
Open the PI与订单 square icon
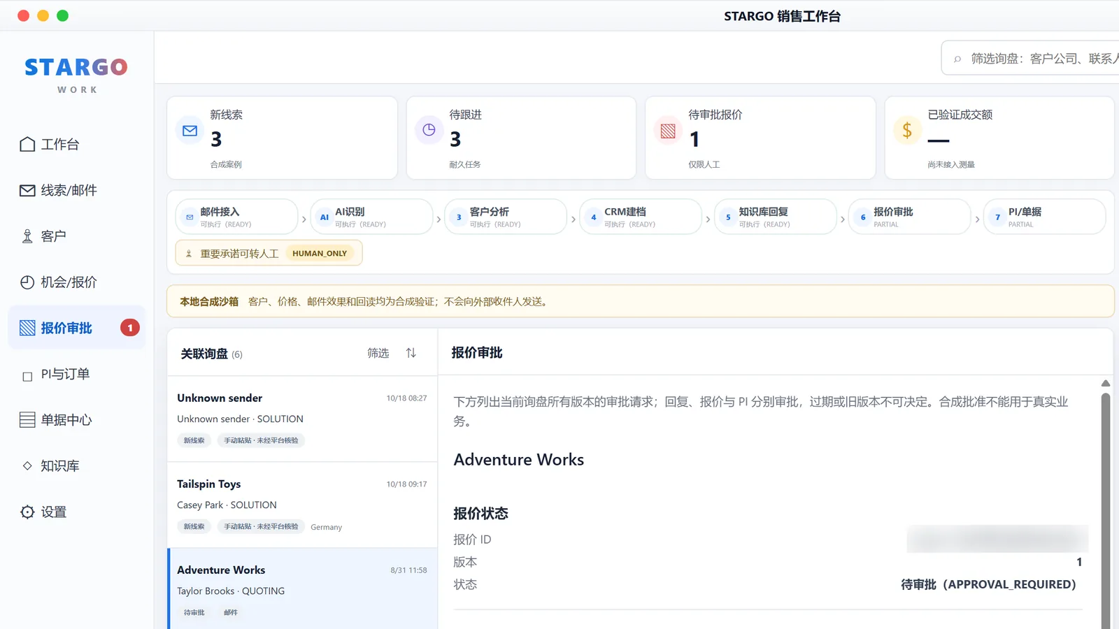tap(27, 377)
